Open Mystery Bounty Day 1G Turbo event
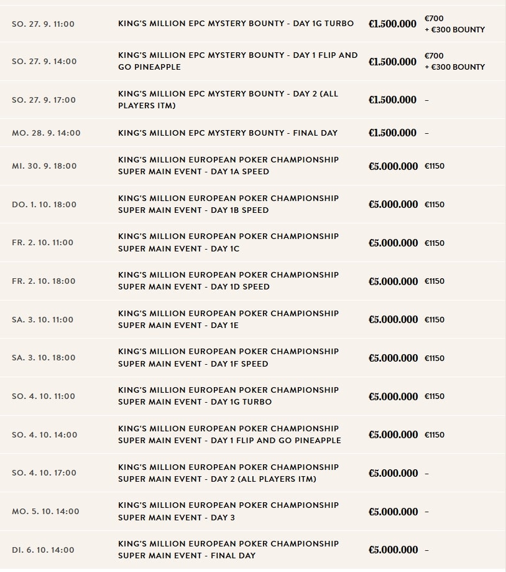The width and height of the screenshot is (506, 572). pyautogui.click(x=236, y=24)
